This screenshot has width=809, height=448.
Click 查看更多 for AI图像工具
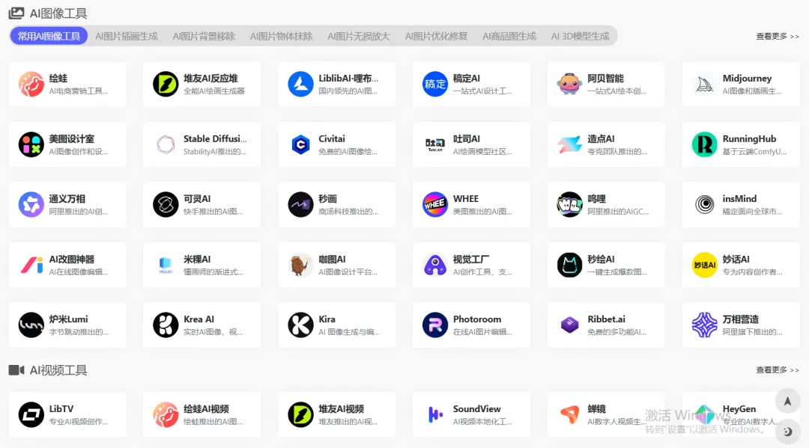[778, 36]
